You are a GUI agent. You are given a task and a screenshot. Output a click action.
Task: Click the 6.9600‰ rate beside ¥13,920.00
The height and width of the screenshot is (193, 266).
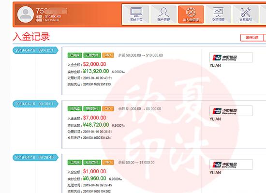[118, 72]
